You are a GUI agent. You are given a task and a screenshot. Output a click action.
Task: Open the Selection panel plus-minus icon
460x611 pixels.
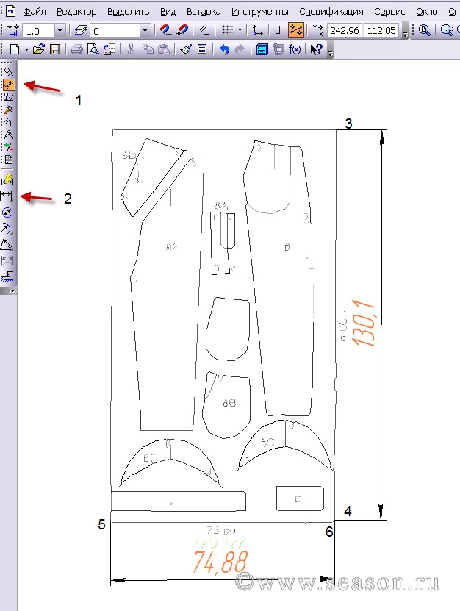tap(9, 147)
